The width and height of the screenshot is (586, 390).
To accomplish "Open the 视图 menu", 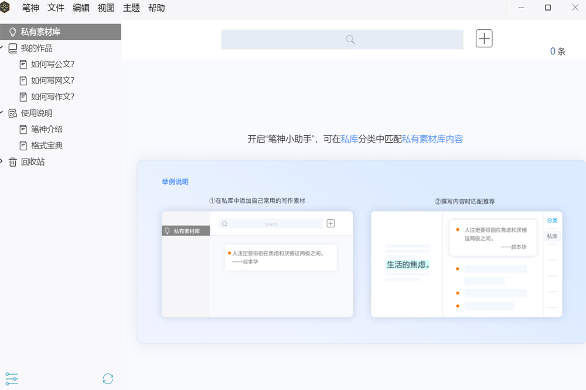I will coord(106,8).
